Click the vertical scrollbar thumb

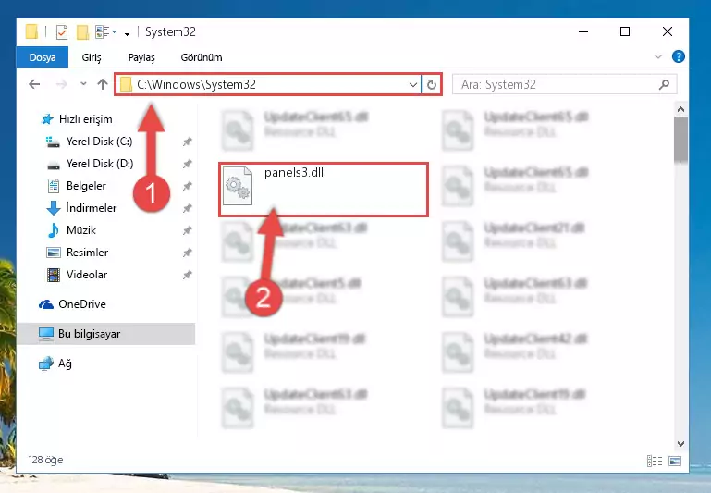[680, 140]
